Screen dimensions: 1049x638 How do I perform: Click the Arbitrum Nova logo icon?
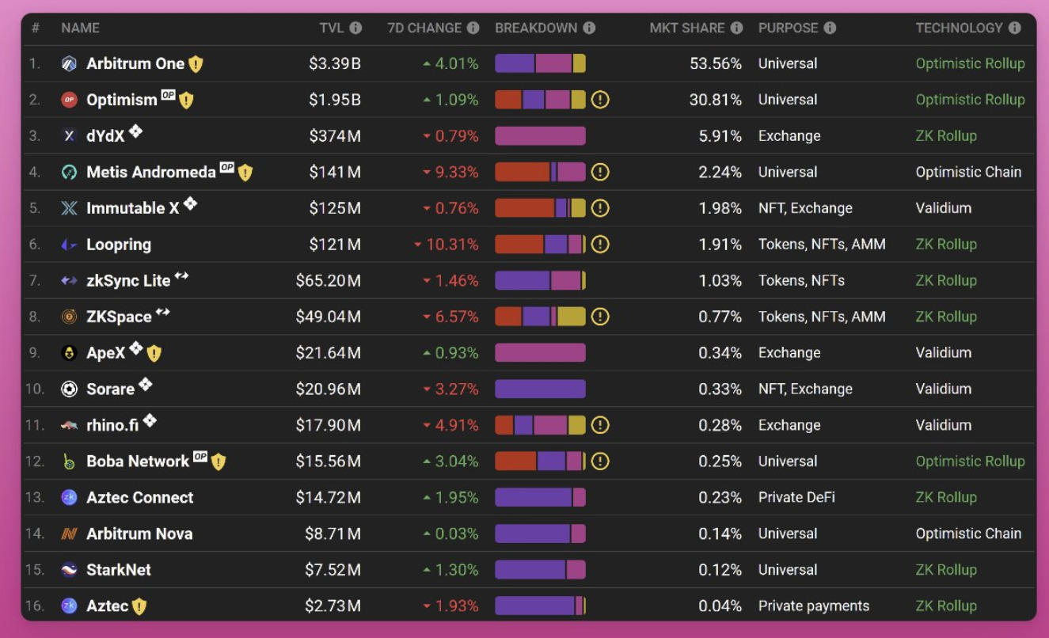pyautogui.click(x=69, y=534)
